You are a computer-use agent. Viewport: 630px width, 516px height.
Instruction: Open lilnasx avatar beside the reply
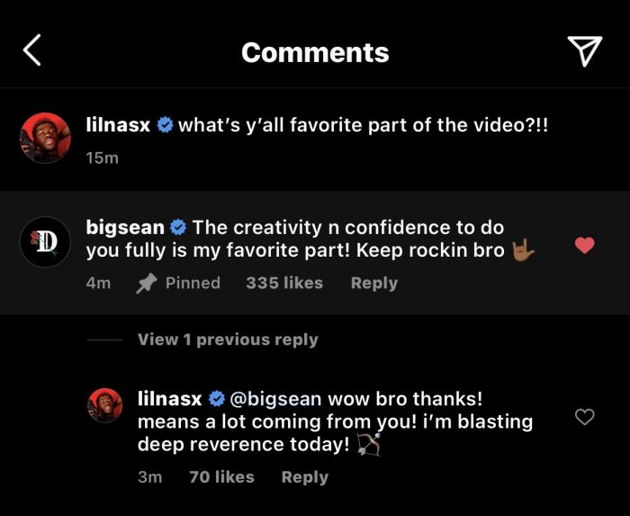tap(105, 405)
